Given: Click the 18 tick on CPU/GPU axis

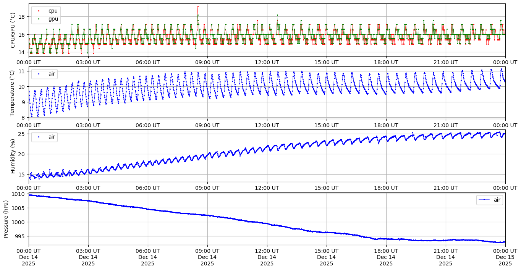Looking at the screenshot, I should (21, 17).
